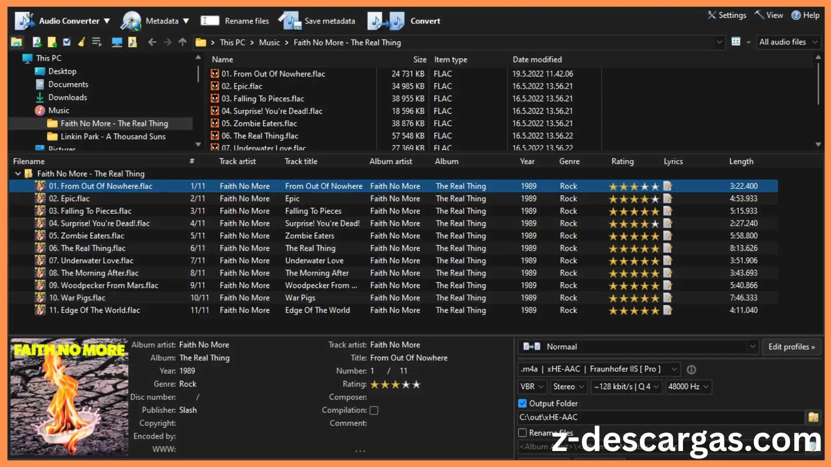Screen dimensions: 831x467
Task: Click the add files icon
Action: tap(37, 42)
